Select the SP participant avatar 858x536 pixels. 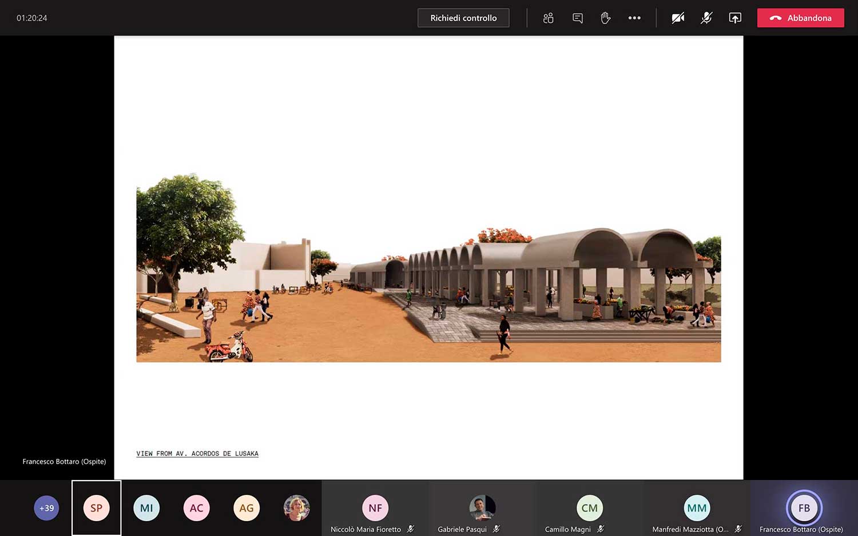(96, 508)
